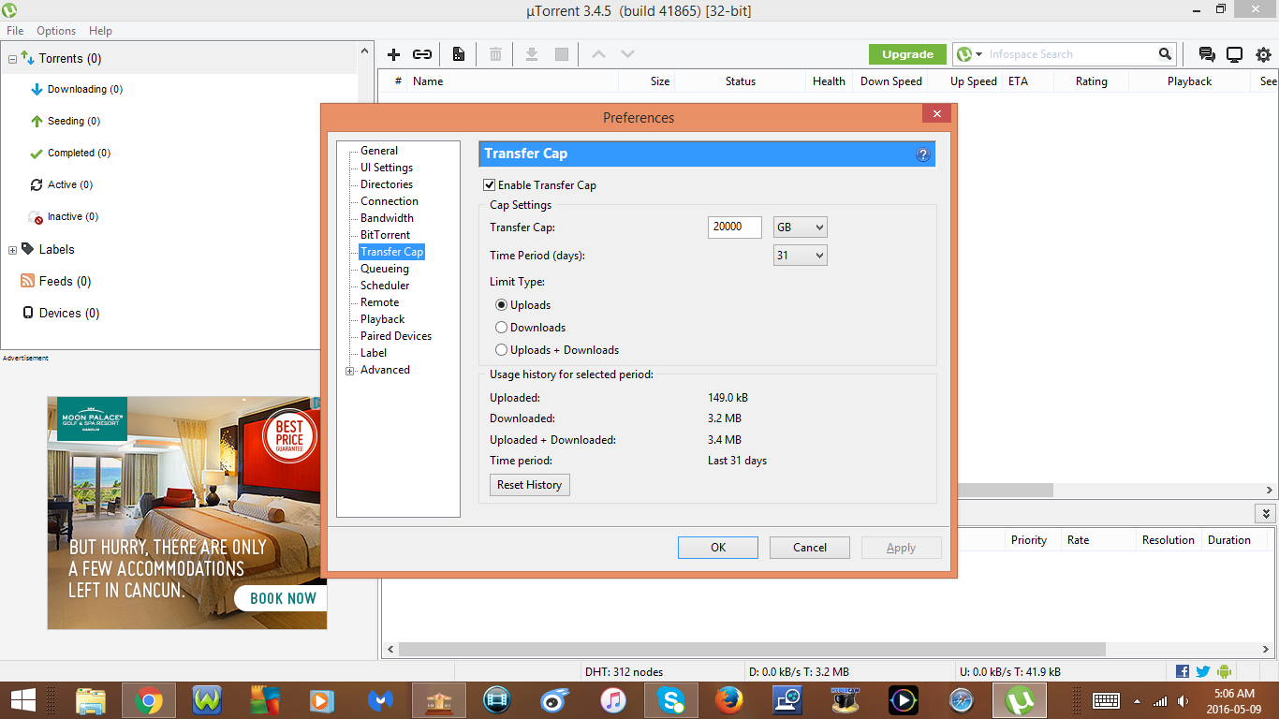Uncheck Enable Transfer Cap checkbox
The width and height of the screenshot is (1279, 719).
click(x=489, y=185)
